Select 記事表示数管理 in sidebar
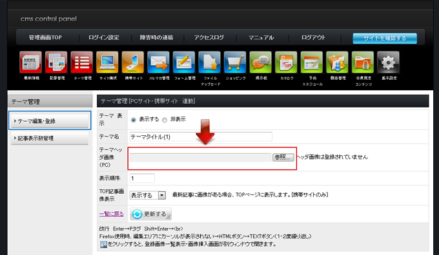The image size is (439, 255). [50, 138]
